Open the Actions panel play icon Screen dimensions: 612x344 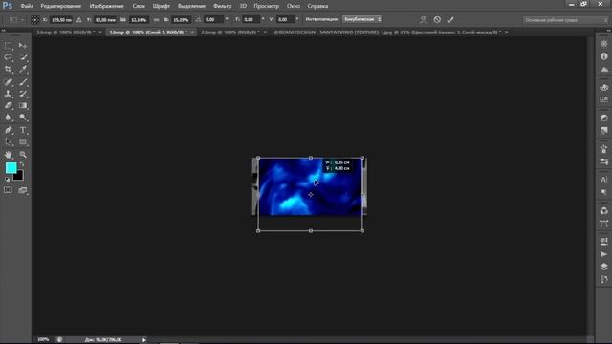(x=603, y=254)
